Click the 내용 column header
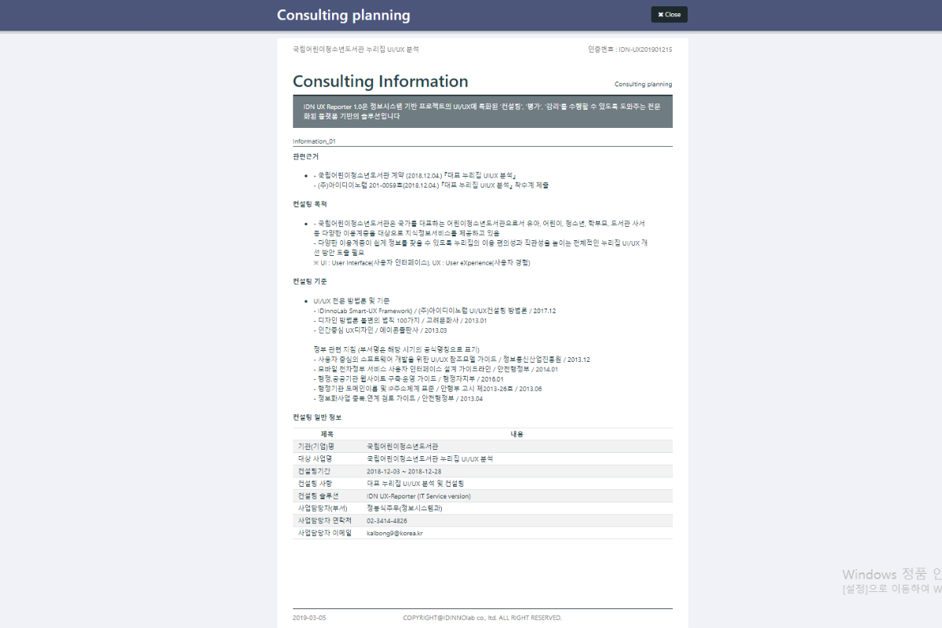 point(517,433)
